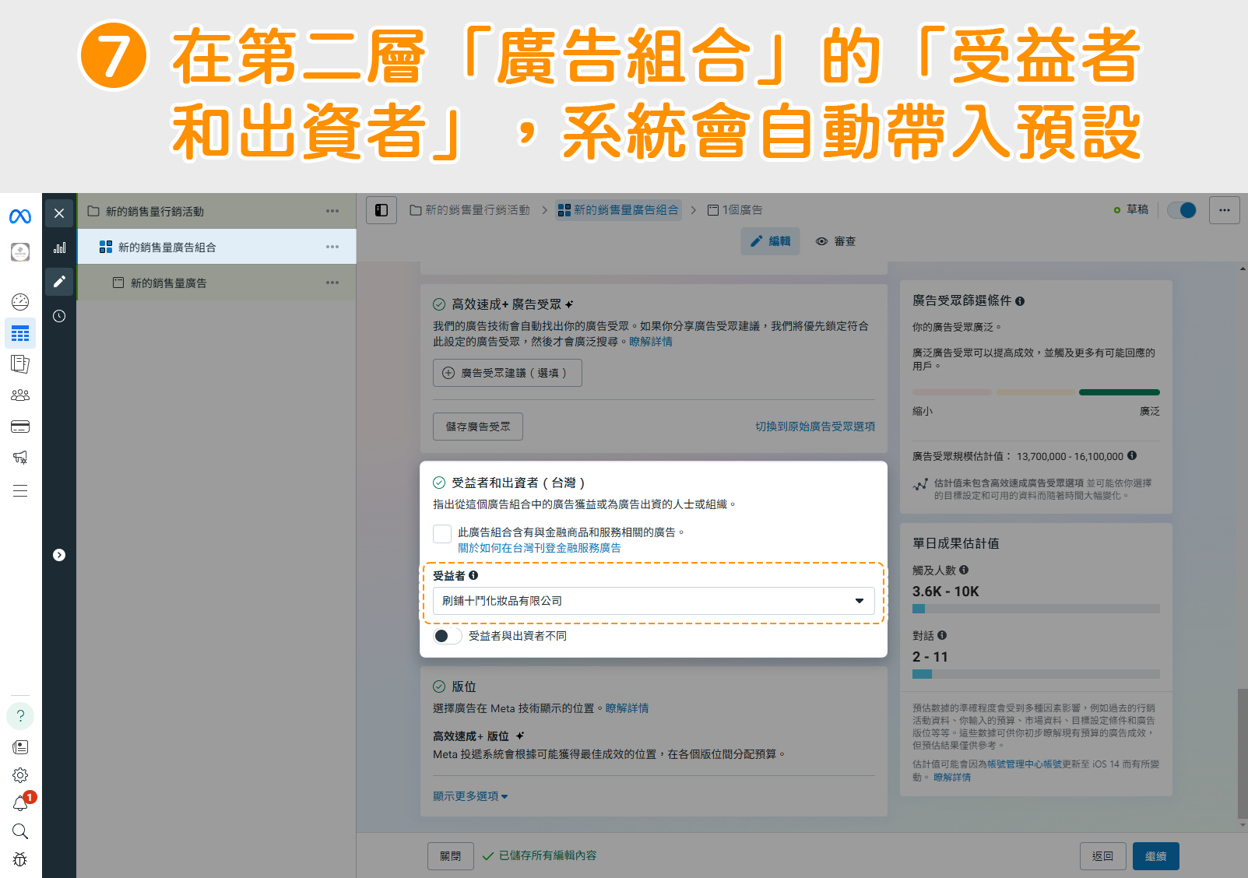Open the top-right more options button

click(x=1225, y=210)
